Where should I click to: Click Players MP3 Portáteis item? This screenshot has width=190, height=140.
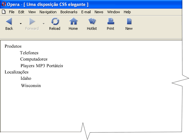42,66
